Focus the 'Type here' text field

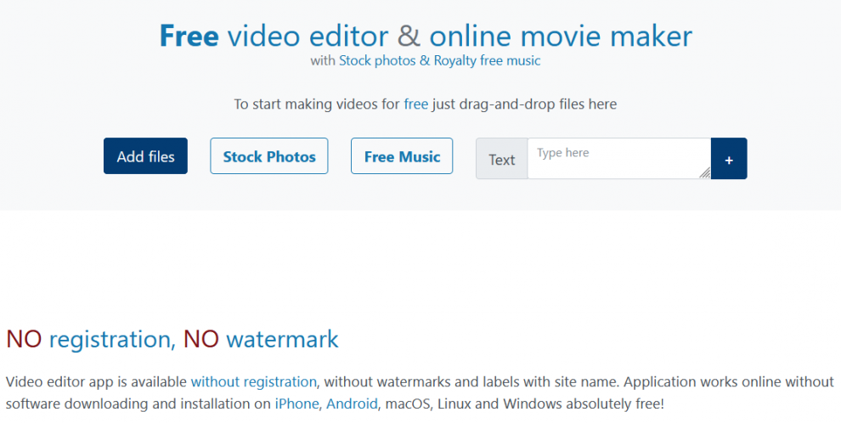coord(619,158)
